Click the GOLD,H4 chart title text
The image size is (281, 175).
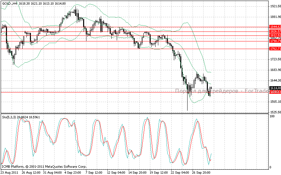10,3
